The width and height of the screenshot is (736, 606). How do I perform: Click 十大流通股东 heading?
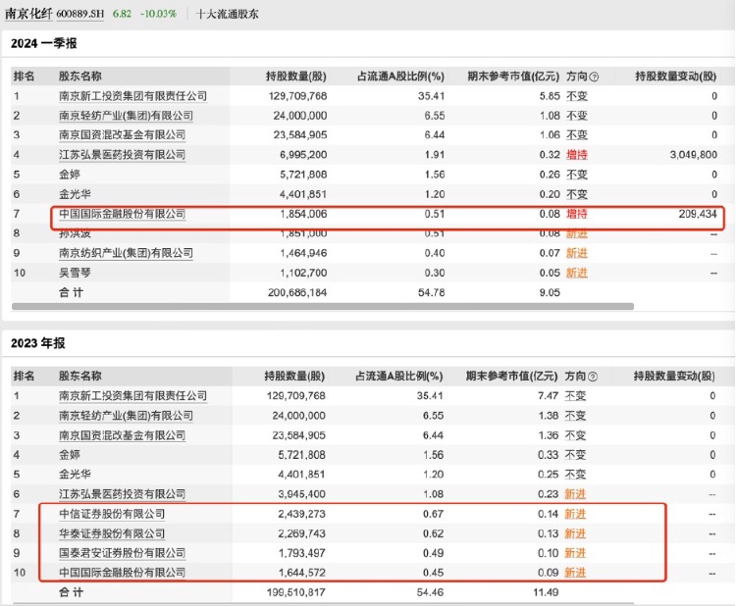point(227,14)
